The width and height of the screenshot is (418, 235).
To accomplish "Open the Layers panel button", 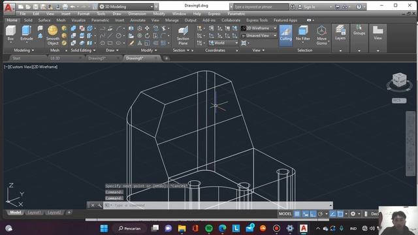I will (x=340, y=37).
